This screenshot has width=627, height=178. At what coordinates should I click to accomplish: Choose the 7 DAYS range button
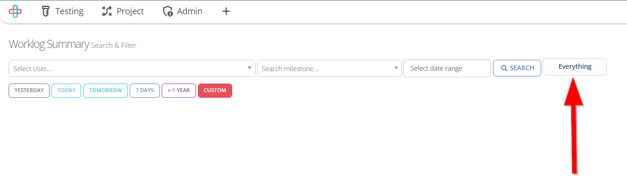[x=144, y=91]
